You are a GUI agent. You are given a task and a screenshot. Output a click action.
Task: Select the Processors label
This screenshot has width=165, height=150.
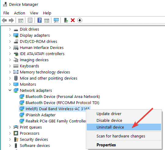click(30, 133)
